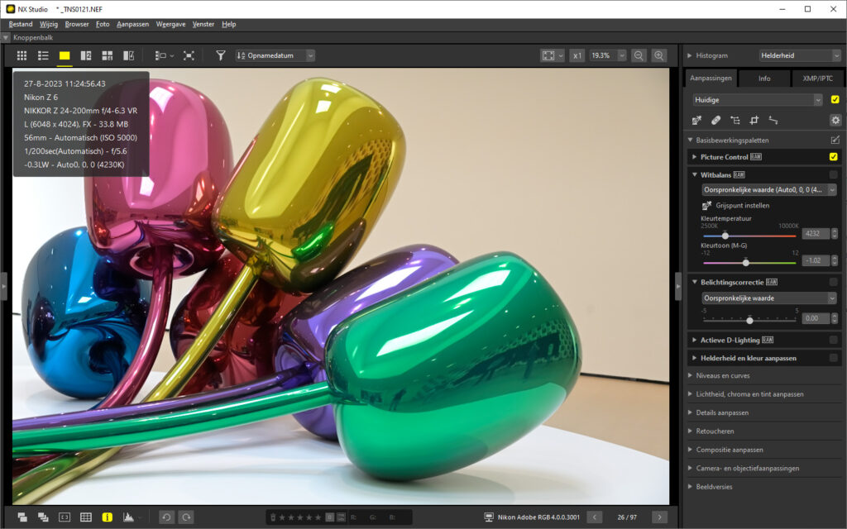Screen dimensions: 847x529
Task: Open the filter funnel icon
Action: coord(220,55)
